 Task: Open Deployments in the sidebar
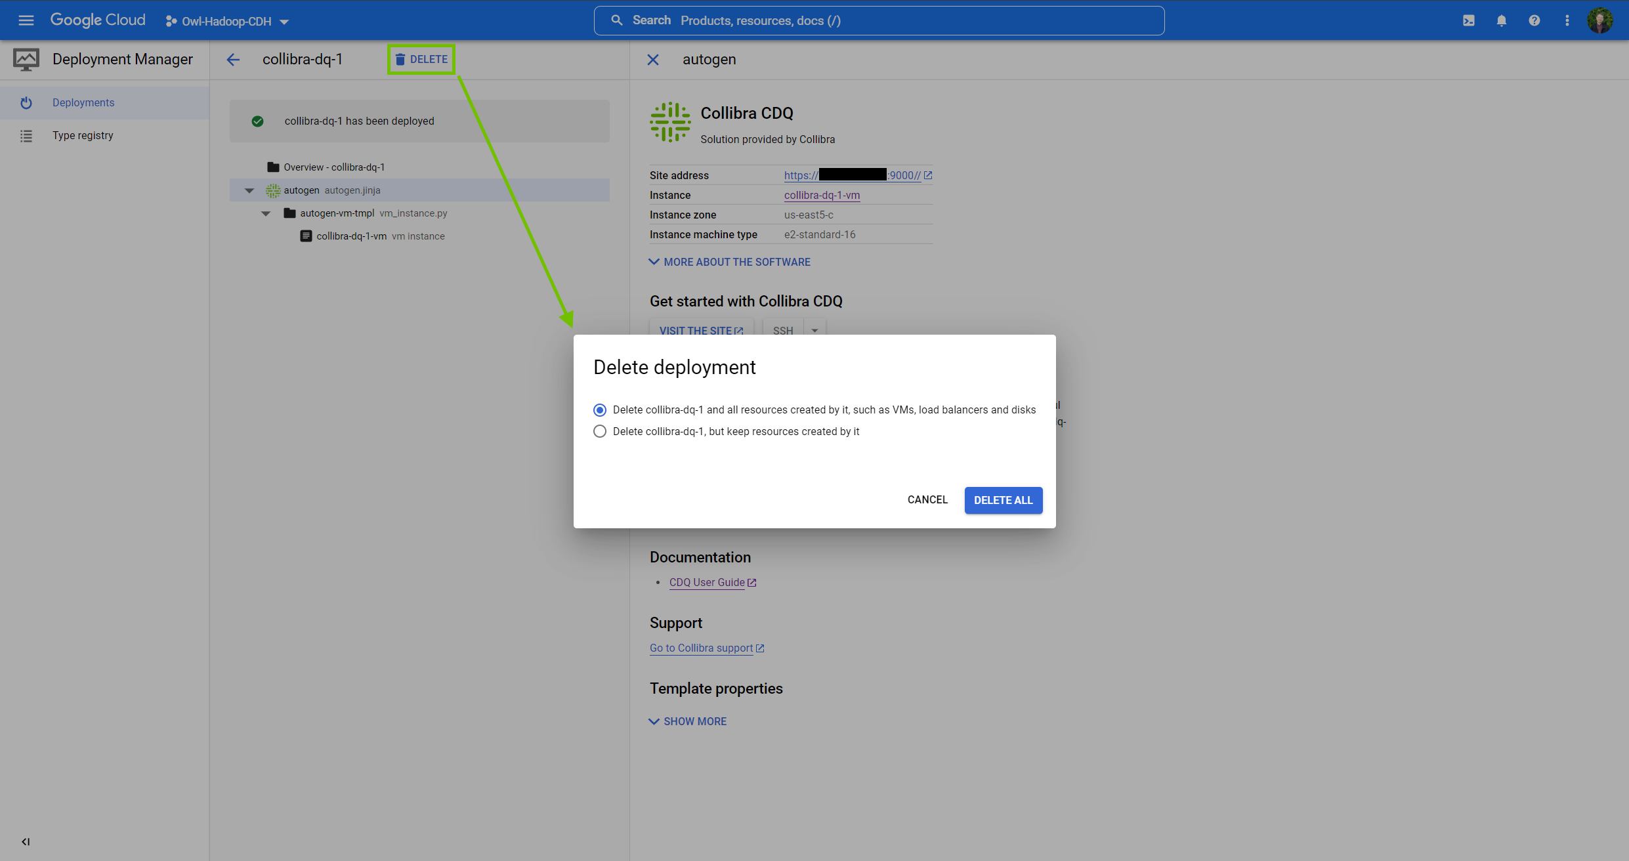(105, 103)
